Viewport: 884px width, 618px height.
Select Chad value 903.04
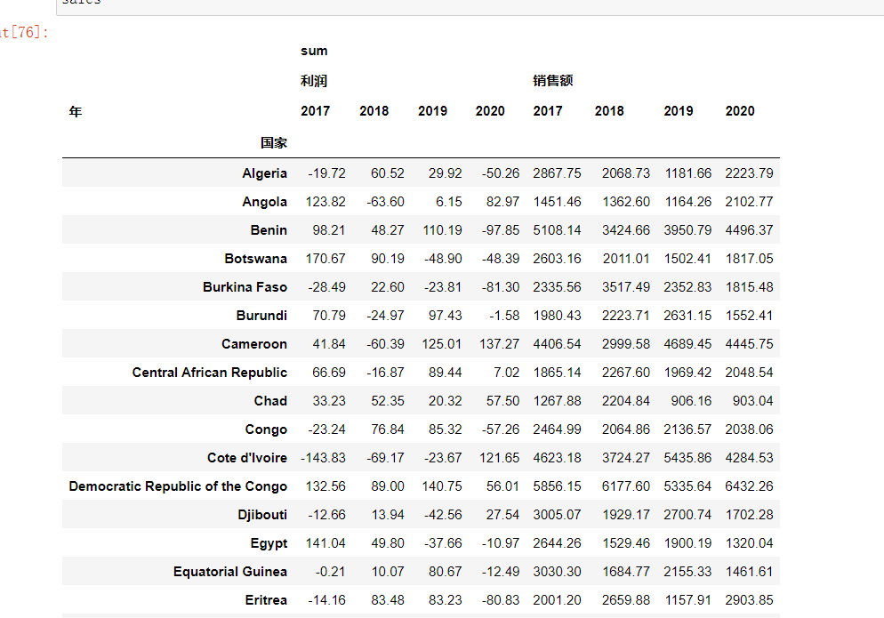point(752,401)
